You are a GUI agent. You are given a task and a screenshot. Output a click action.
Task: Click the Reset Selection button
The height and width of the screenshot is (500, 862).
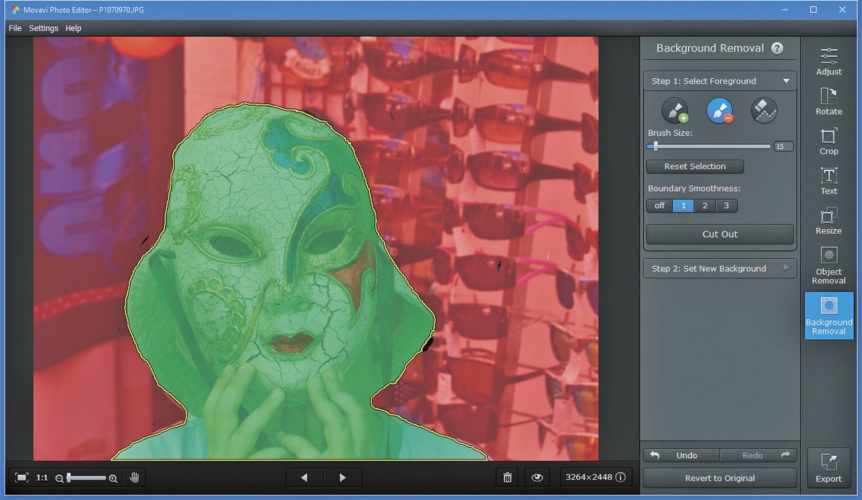point(695,166)
